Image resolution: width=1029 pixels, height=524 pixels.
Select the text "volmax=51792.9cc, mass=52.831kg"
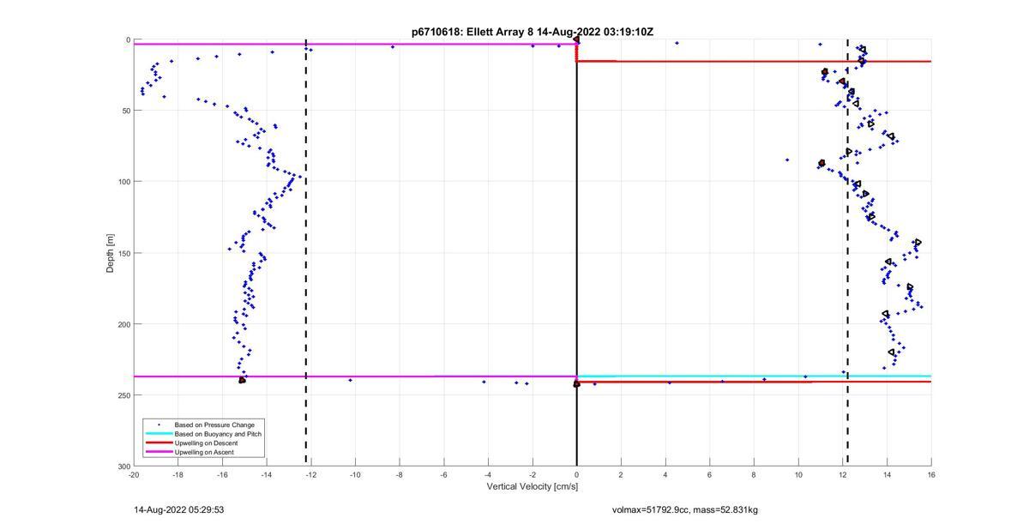tap(684, 509)
